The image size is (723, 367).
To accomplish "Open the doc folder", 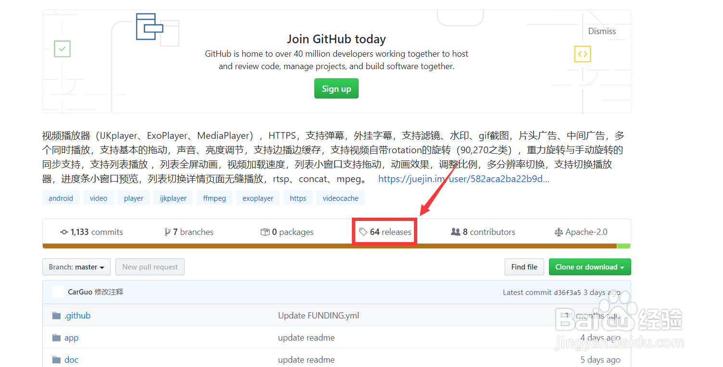I will pos(71,360).
